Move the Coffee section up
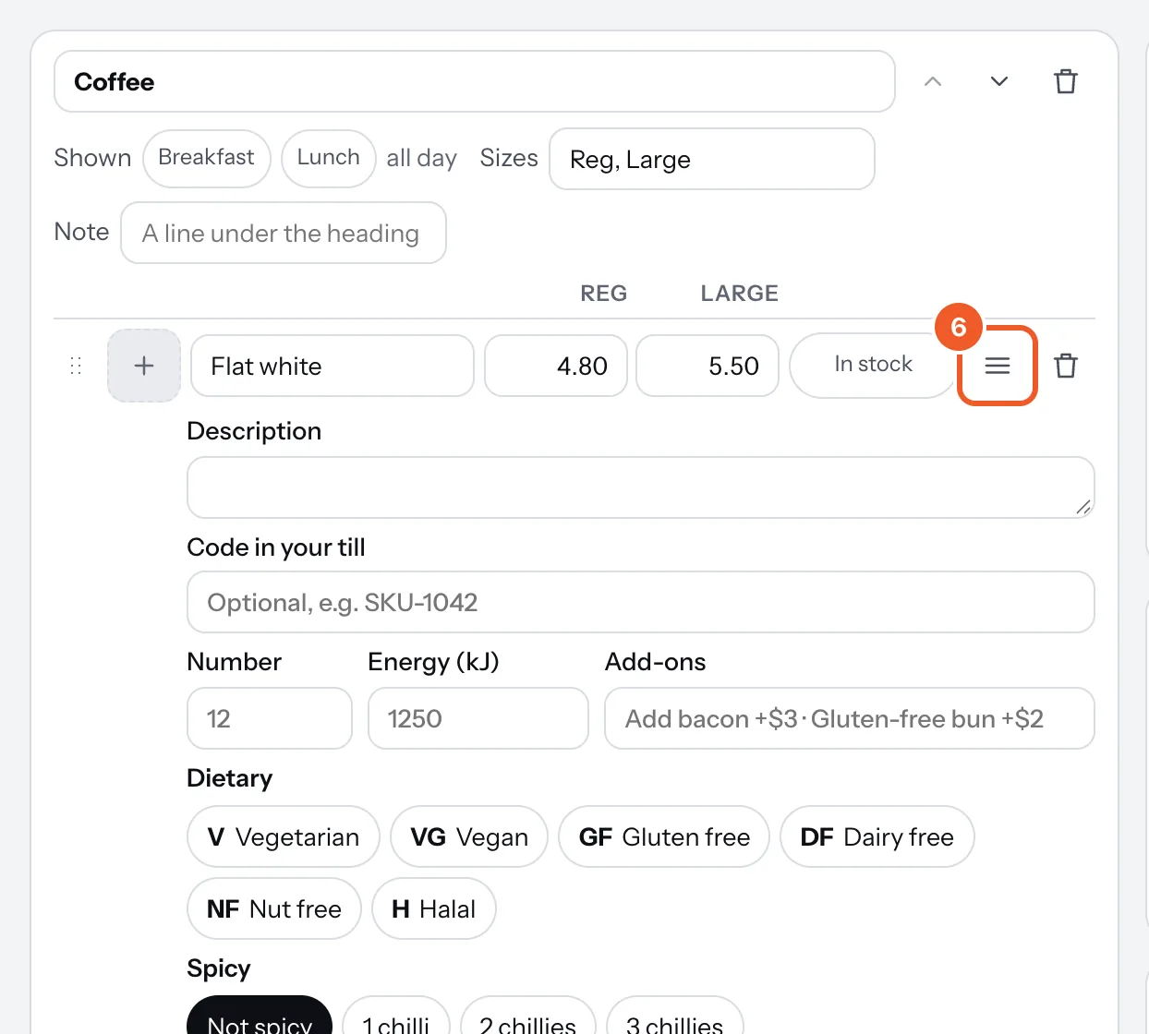 pos(933,81)
